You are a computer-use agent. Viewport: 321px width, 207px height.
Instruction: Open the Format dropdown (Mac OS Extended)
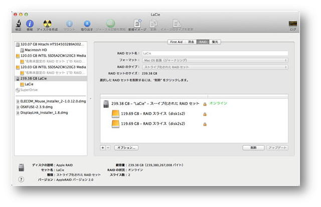click(x=215, y=60)
